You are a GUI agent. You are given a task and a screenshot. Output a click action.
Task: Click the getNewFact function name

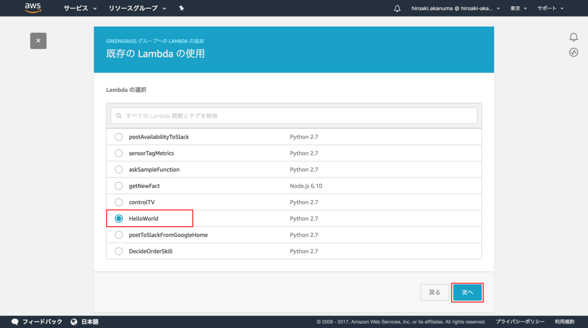[x=144, y=186]
